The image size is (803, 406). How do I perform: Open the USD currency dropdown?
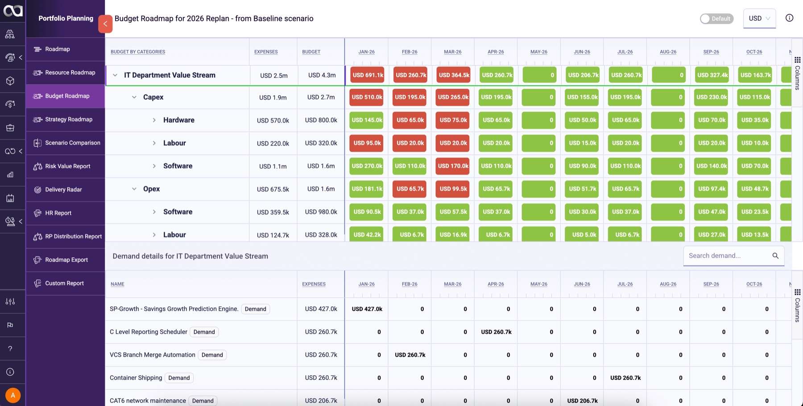(759, 19)
